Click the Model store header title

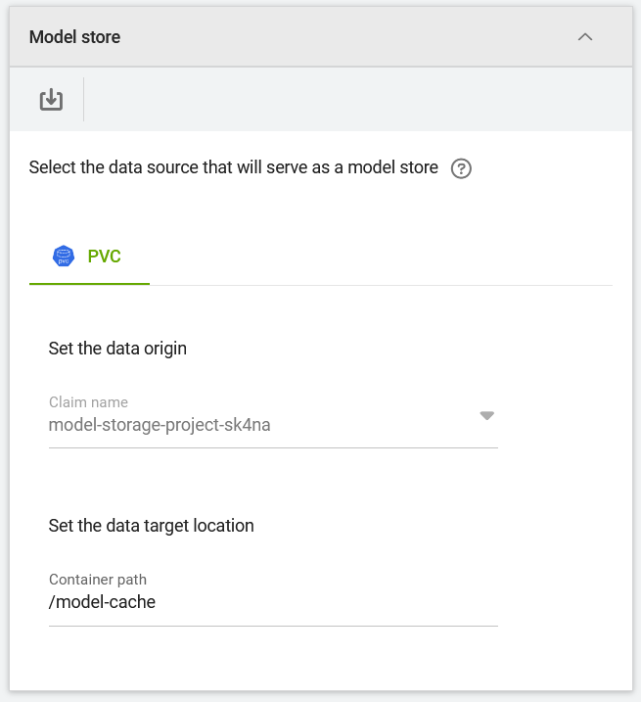[x=74, y=37]
